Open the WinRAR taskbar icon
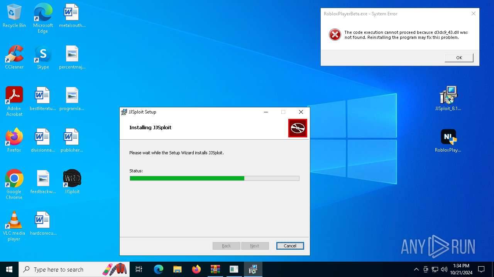The width and height of the screenshot is (494, 277). (215, 269)
